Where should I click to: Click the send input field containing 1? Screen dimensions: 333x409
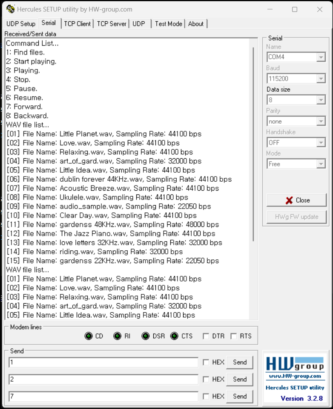click(103, 363)
